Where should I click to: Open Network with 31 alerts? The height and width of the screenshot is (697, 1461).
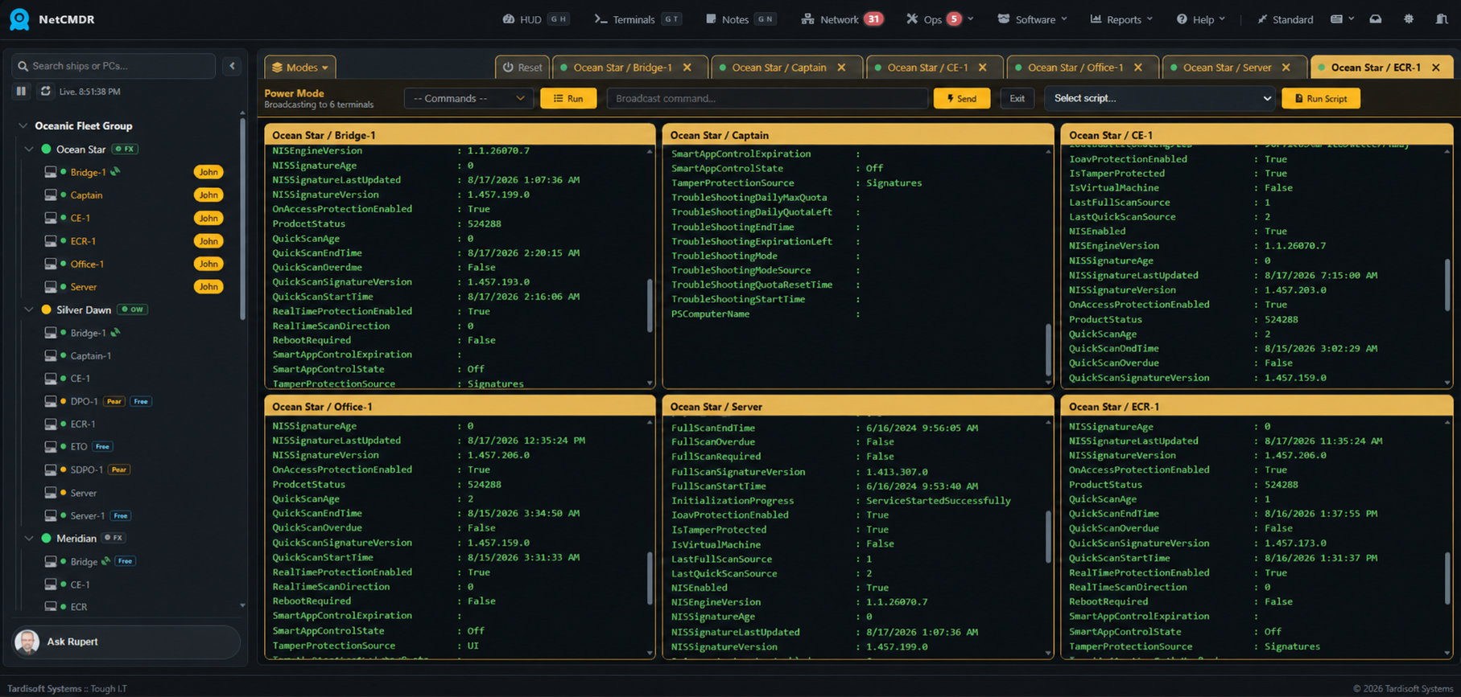click(842, 19)
